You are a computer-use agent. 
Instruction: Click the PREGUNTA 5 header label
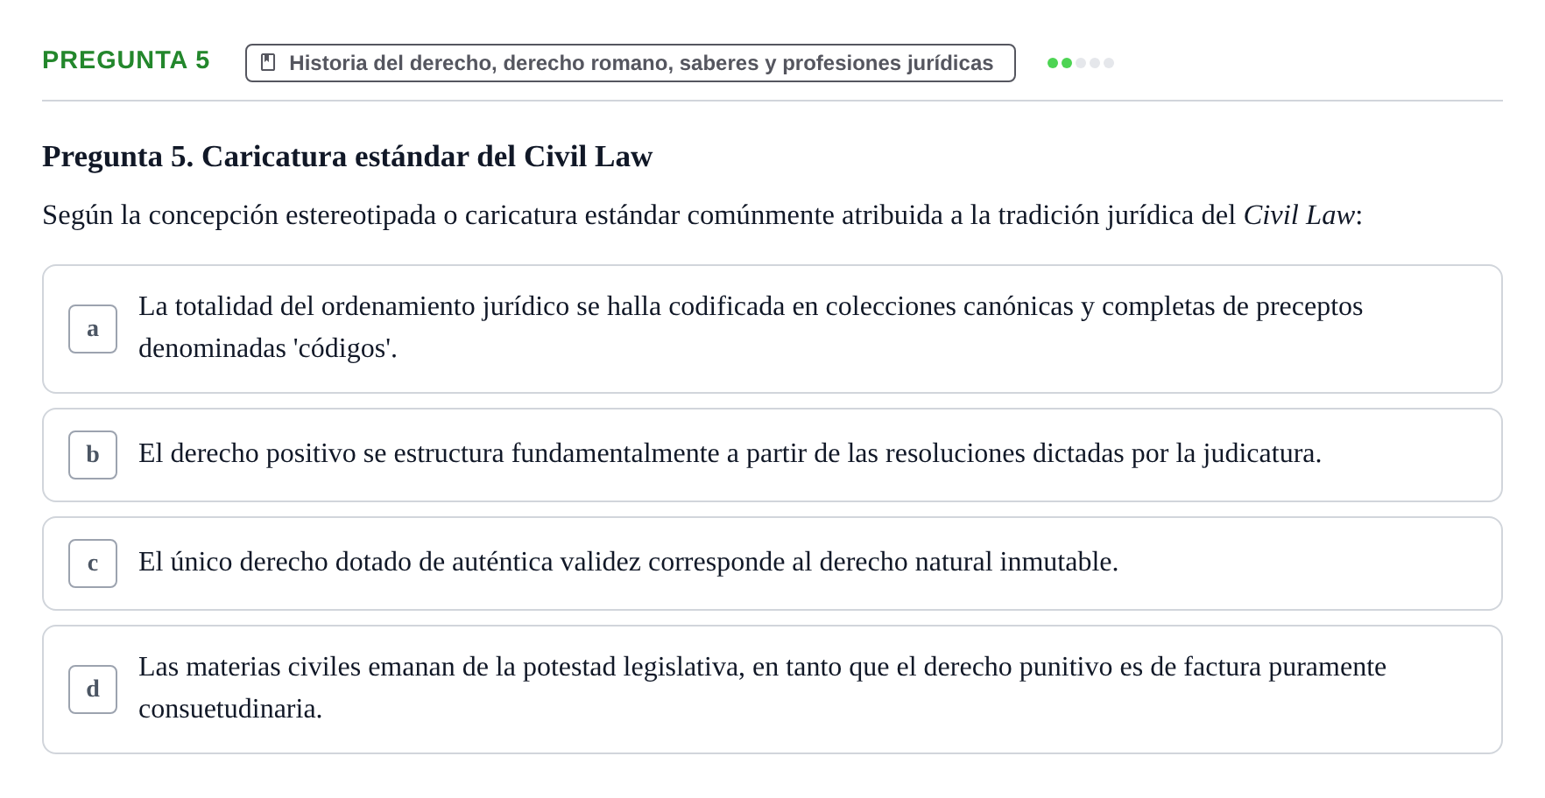tap(126, 60)
